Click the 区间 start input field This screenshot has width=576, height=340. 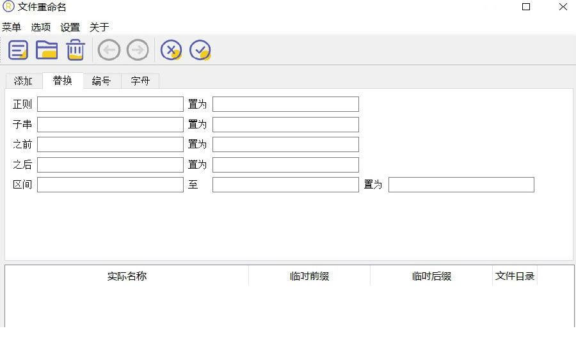[110, 185]
